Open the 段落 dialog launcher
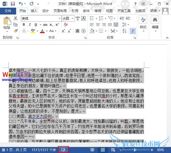Image resolution: width=171 pixels, height=153 pixels. (135, 38)
